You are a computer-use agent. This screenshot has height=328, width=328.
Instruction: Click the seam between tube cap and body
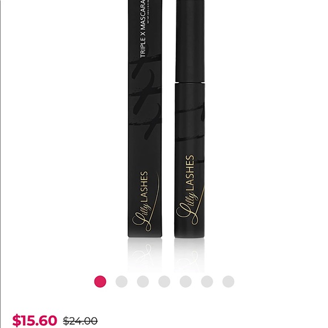(x=189, y=83)
